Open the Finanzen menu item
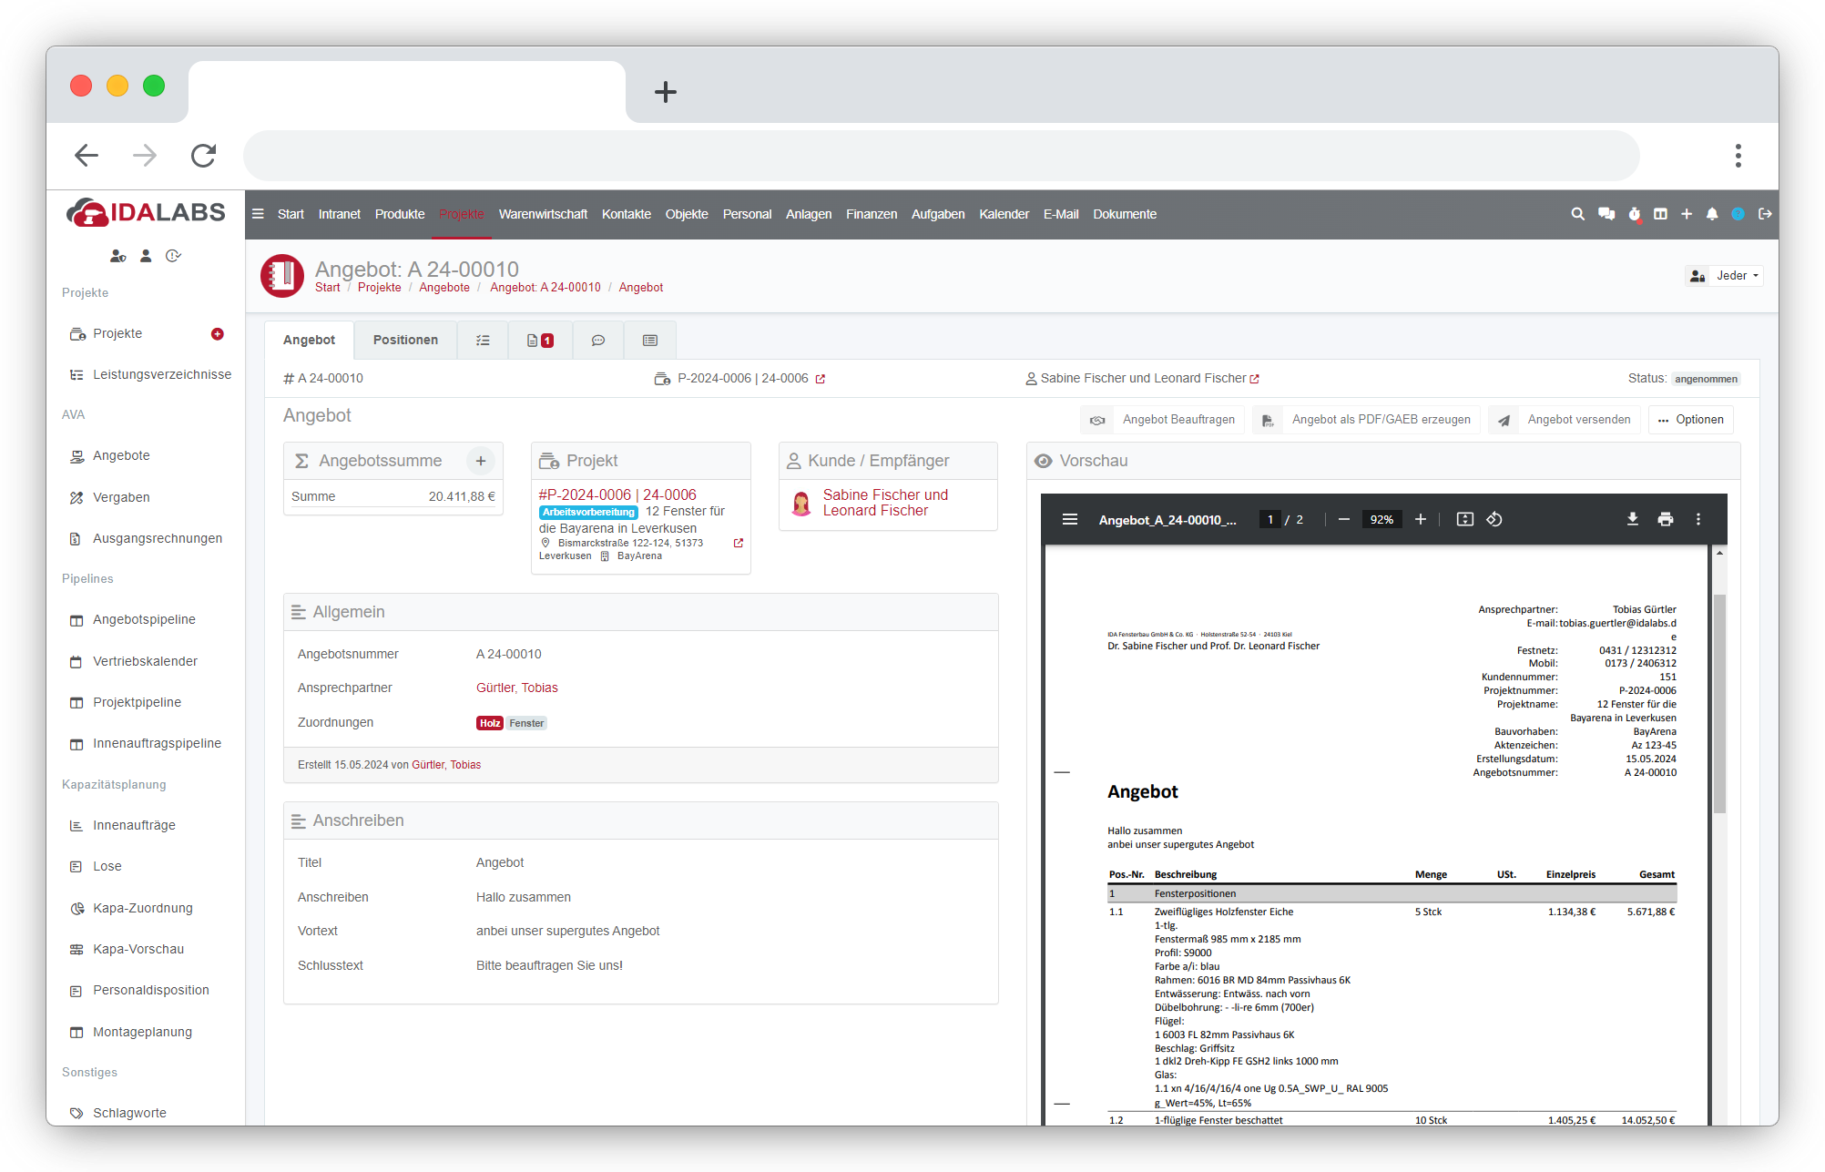The width and height of the screenshot is (1825, 1172). pos(871,214)
